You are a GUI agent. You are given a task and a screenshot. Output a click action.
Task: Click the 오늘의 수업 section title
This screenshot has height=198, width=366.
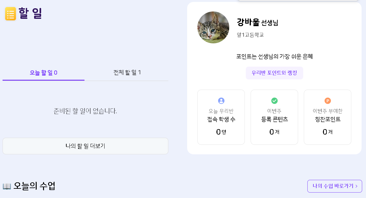tap(34, 186)
